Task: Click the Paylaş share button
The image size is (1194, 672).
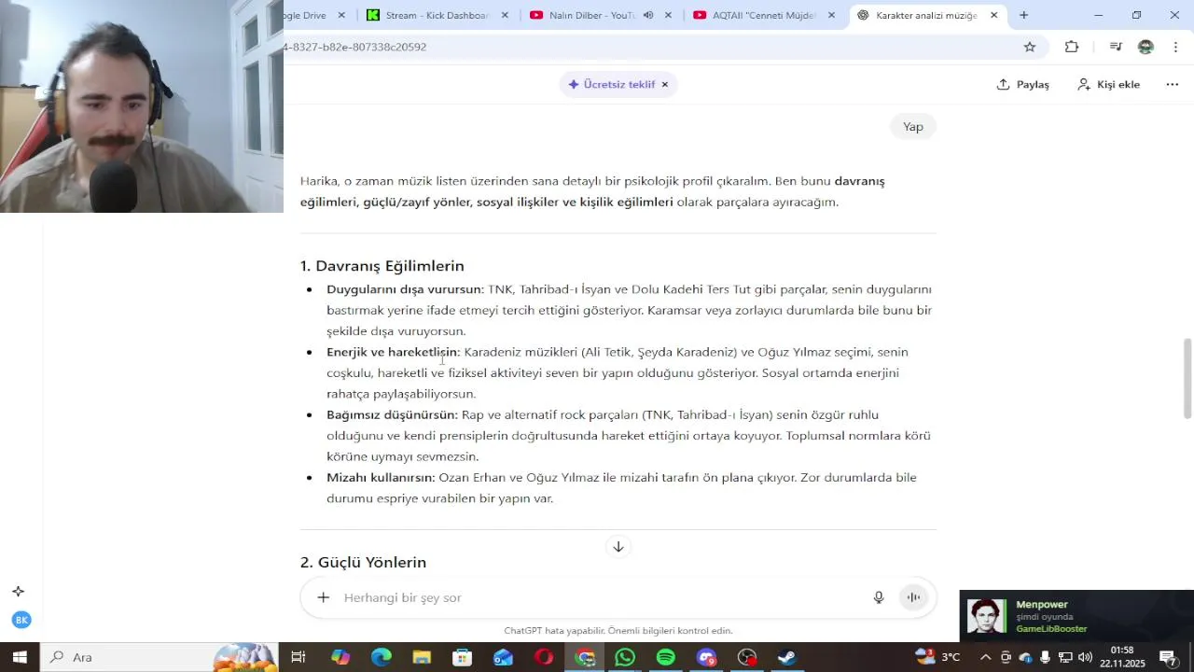Action: (1022, 84)
